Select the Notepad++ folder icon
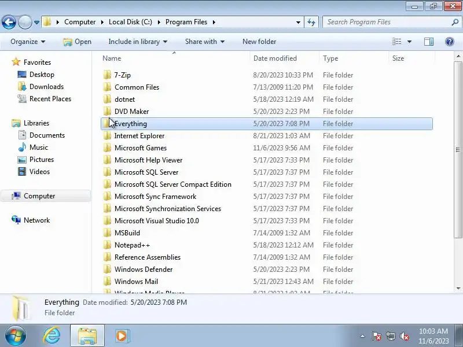463x347 pixels. coord(107,245)
